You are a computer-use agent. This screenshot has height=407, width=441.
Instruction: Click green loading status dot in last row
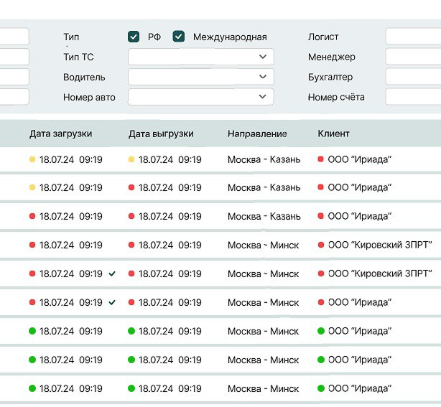pos(32,388)
